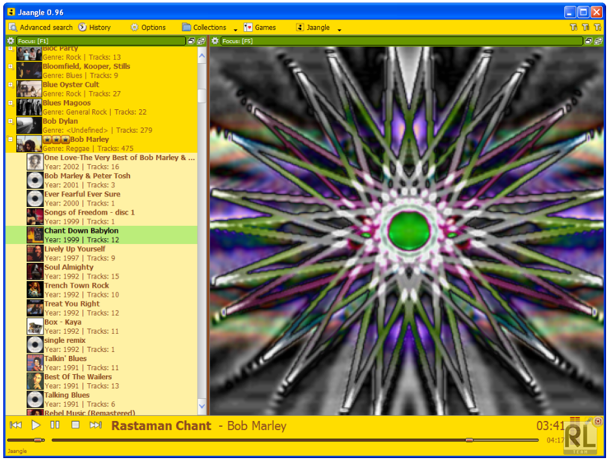Click the volume slider in bottom left
Image resolution: width=608 pixels, height=460 pixels.
pos(26,440)
